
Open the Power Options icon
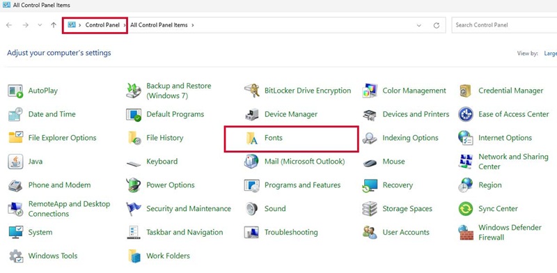pyautogui.click(x=134, y=185)
